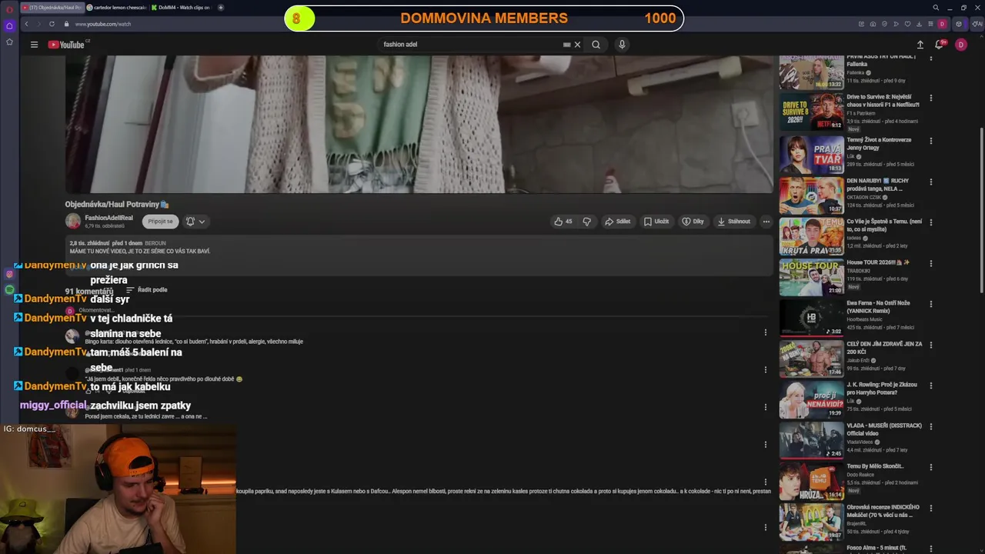The height and width of the screenshot is (554, 985).
Task: Take a snapshot with the camera icon
Action: (873, 24)
